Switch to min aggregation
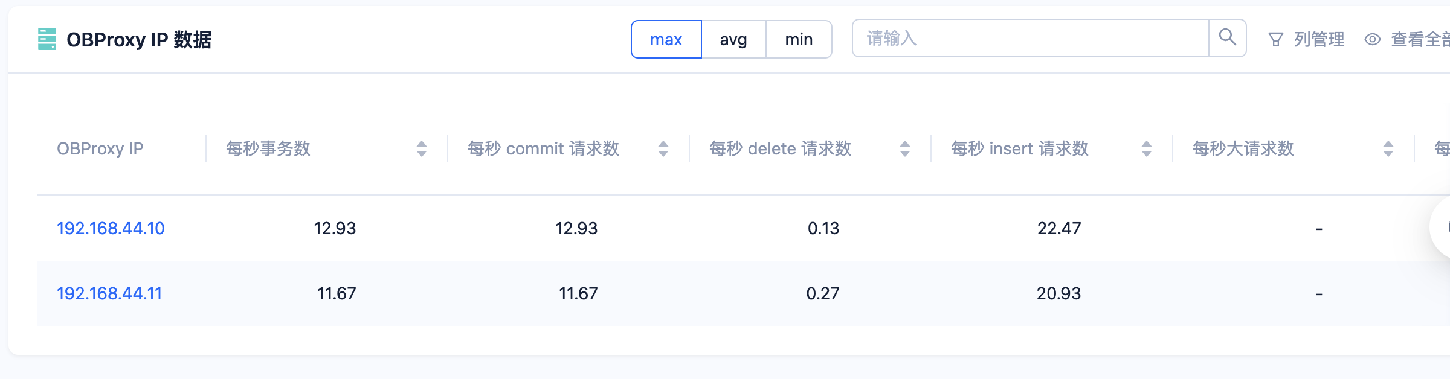Image resolution: width=1450 pixels, height=379 pixels. click(x=799, y=39)
